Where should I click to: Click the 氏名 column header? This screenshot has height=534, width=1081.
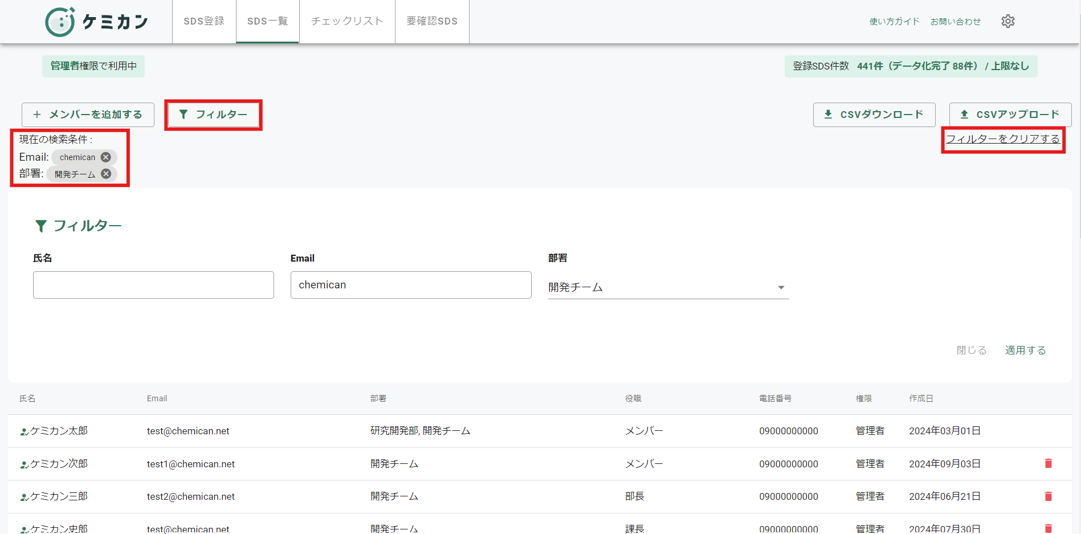point(27,398)
